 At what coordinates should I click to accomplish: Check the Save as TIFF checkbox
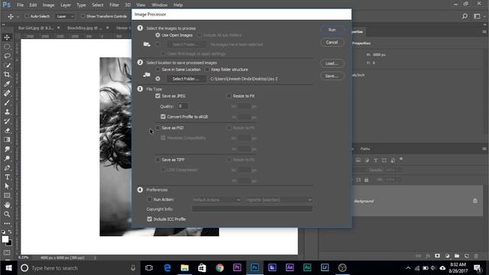[158, 160]
